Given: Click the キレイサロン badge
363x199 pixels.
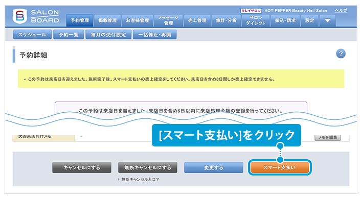Looking at the screenshot, I should coord(251,11).
